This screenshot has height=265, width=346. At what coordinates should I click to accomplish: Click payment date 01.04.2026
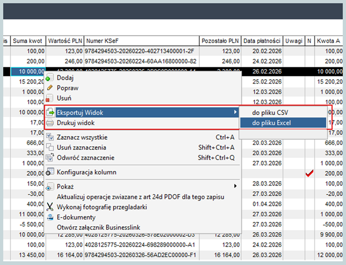pyautogui.click(x=267, y=204)
